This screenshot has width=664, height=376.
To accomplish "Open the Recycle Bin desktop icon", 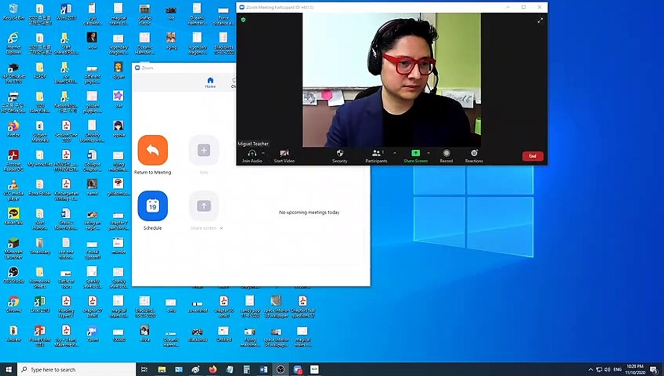I will click(x=14, y=11).
